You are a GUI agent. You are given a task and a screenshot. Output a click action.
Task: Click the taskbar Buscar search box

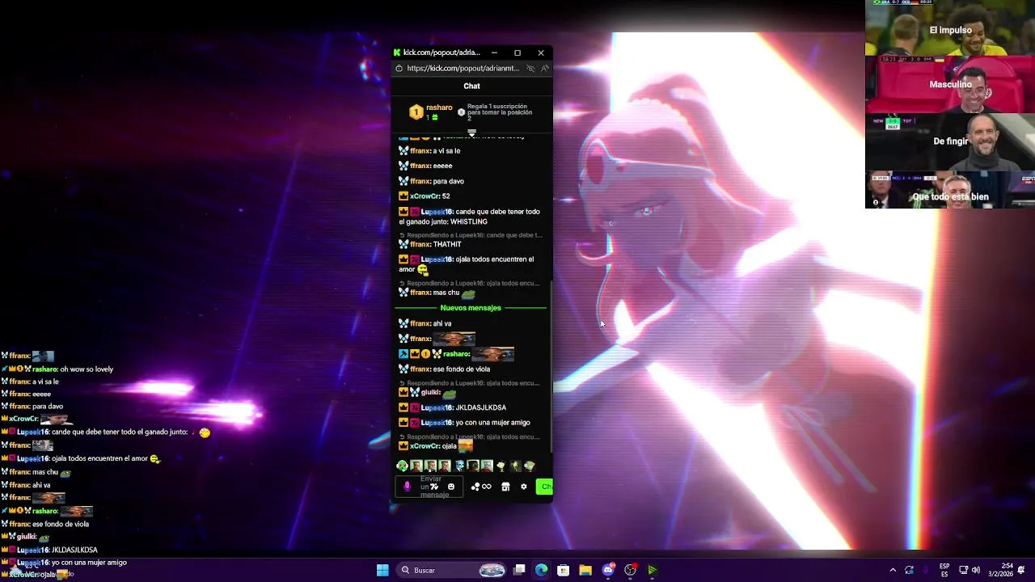click(452, 570)
